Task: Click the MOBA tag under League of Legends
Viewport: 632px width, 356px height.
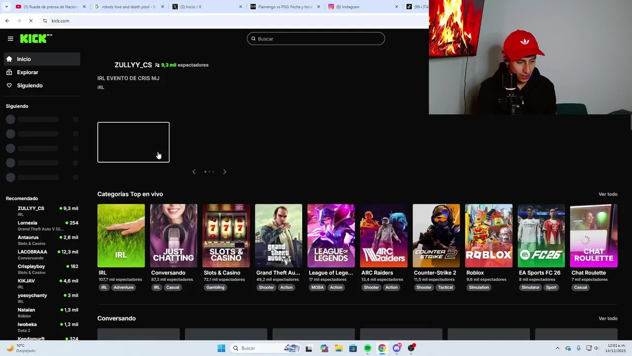Action: (317, 287)
